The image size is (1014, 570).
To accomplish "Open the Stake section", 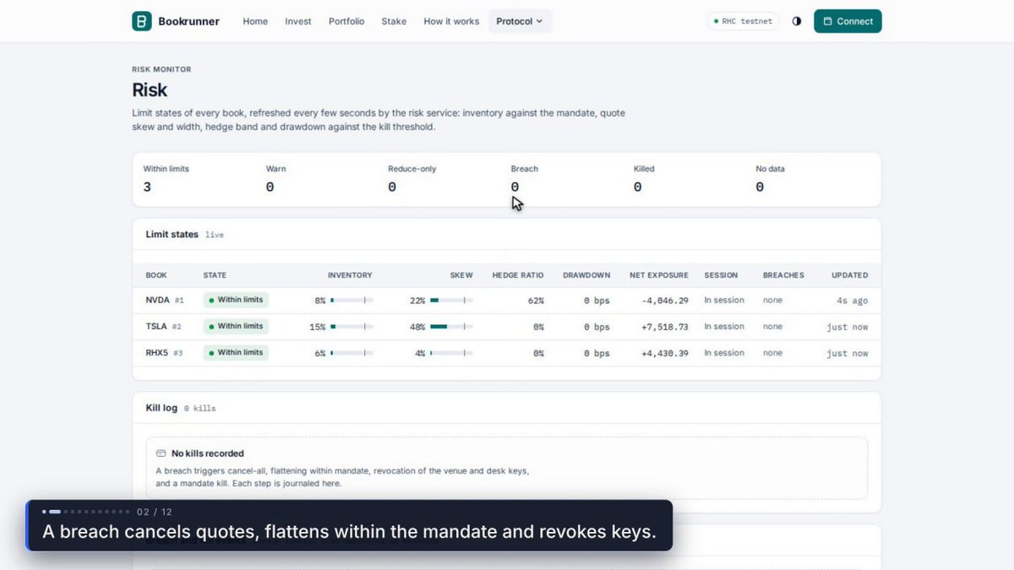I will 394,21.
